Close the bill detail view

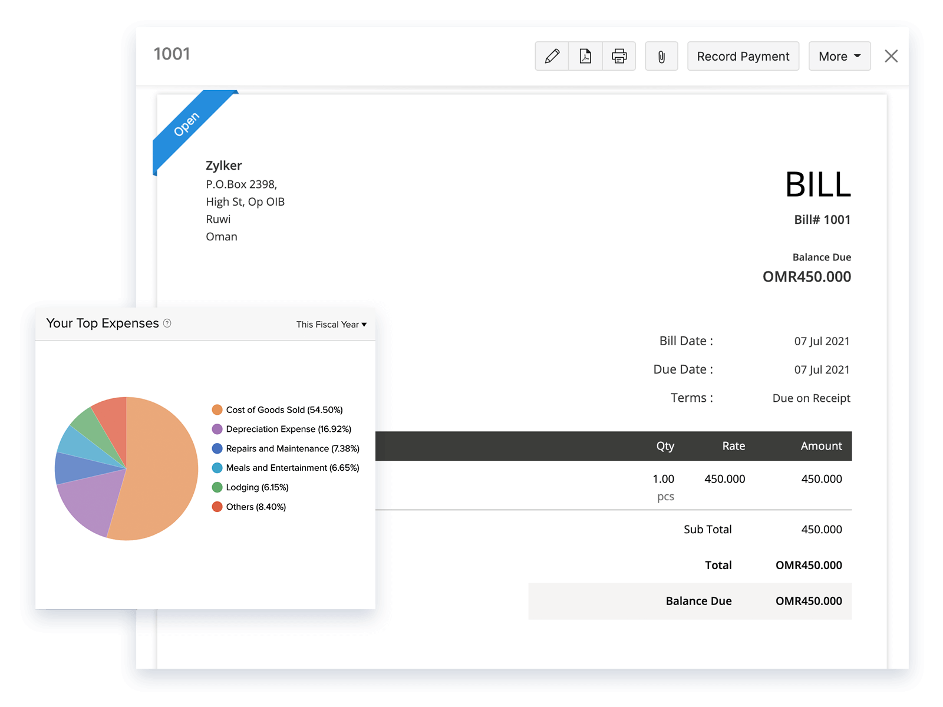[891, 56]
